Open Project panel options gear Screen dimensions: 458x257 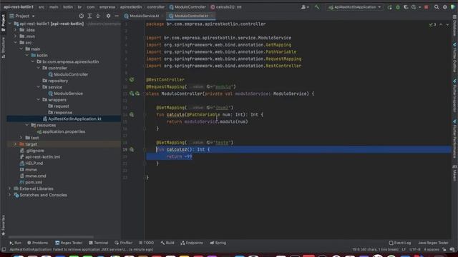click(x=108, y=16)
